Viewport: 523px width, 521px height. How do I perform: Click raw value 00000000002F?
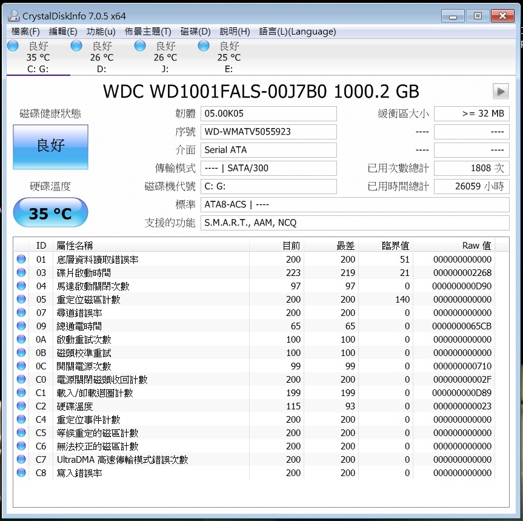[462, 380]
